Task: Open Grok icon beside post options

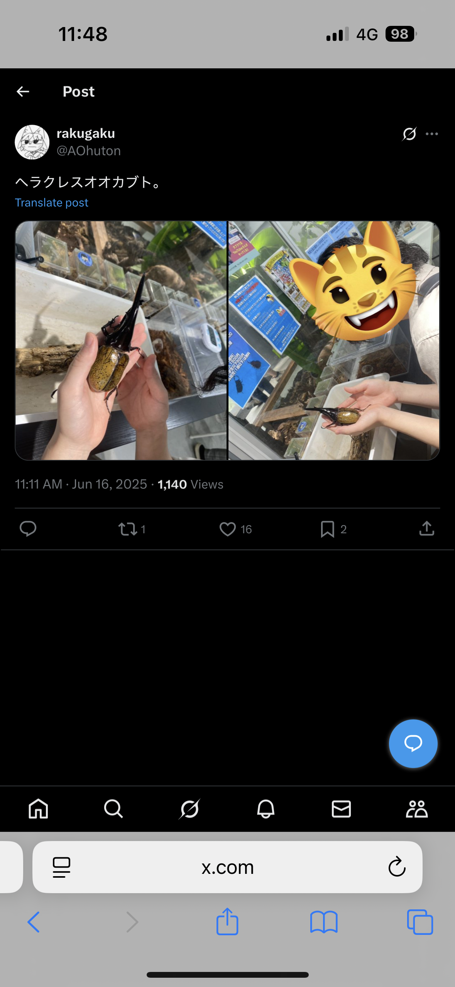Action: [409, 134]
